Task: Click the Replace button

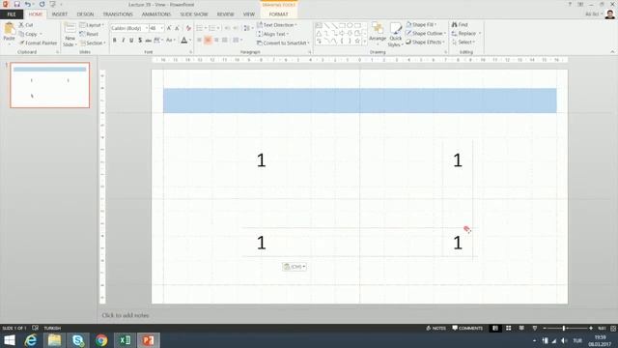Action: 466,33
